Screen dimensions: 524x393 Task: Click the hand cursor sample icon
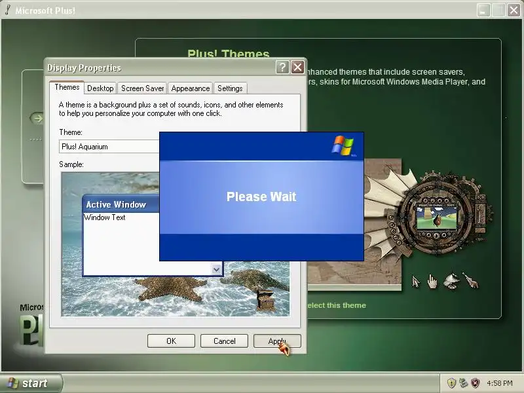coord(432,282)
